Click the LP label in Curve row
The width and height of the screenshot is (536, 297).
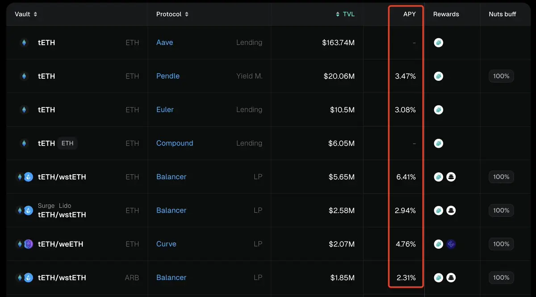click(258, 244)
